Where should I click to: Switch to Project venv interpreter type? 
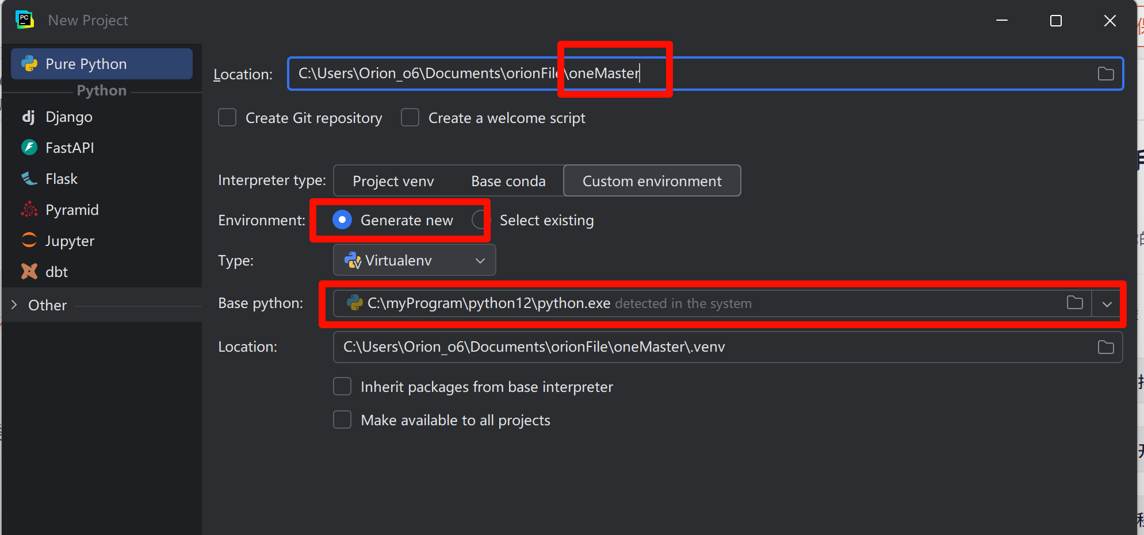(x=393, y=181)
